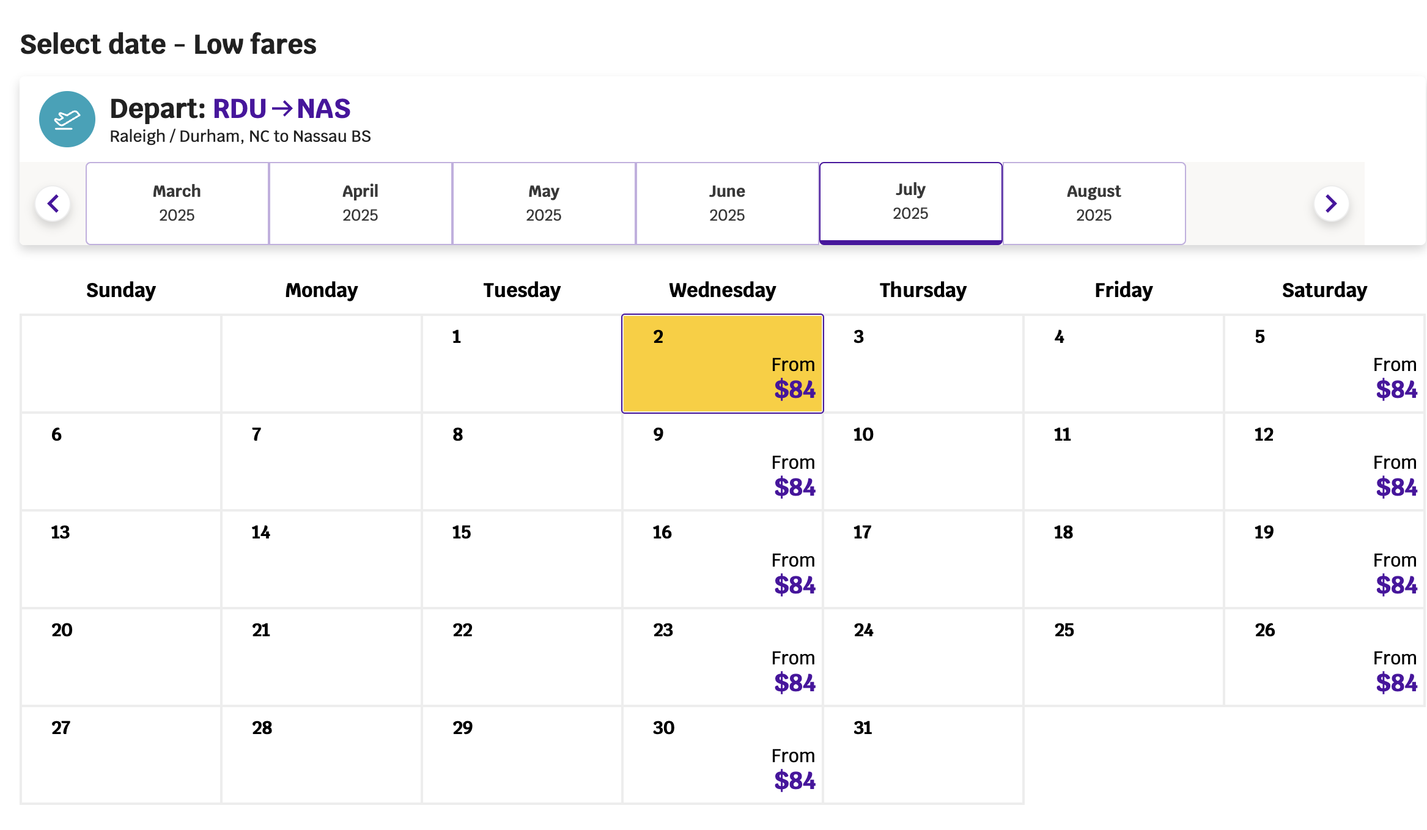Click the July 25 date cell
The width and height of the screenshot is (1427, 830).
(1124, 657)
